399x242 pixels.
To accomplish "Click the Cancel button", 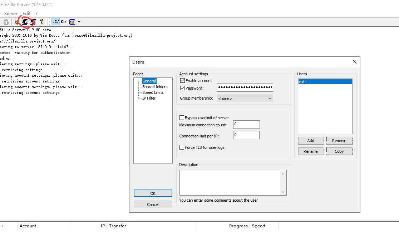I will tap(153, 205).
